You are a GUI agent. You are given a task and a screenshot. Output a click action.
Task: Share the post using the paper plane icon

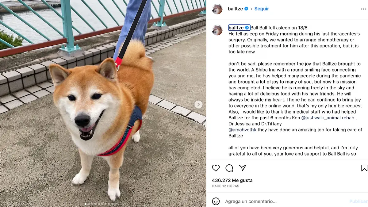pos(243,168)
